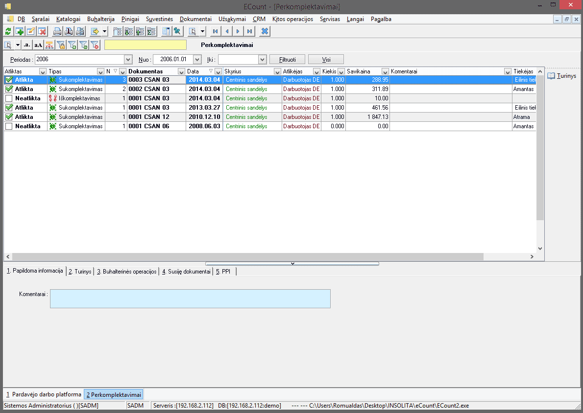Click the green Refresh icon in toolbar
The height and width of the screenshot is (413, 583).
point(8,32)
